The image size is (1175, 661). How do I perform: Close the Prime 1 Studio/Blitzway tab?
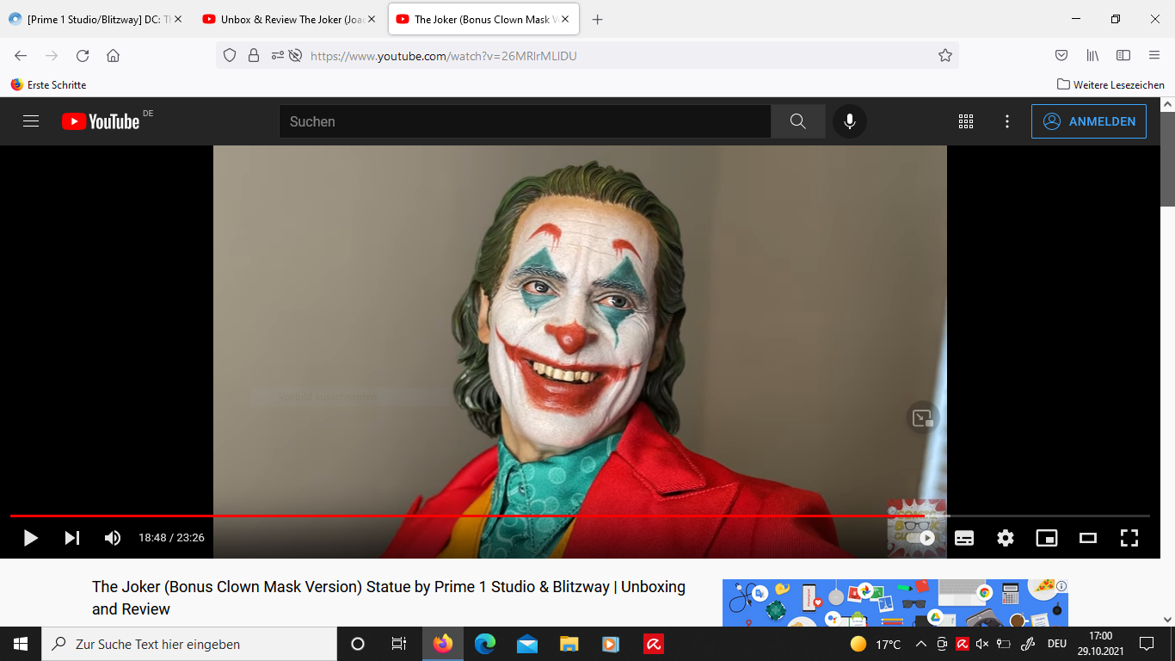tap(178, 19)
